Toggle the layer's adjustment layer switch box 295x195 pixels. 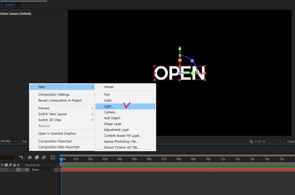[14, 170]
